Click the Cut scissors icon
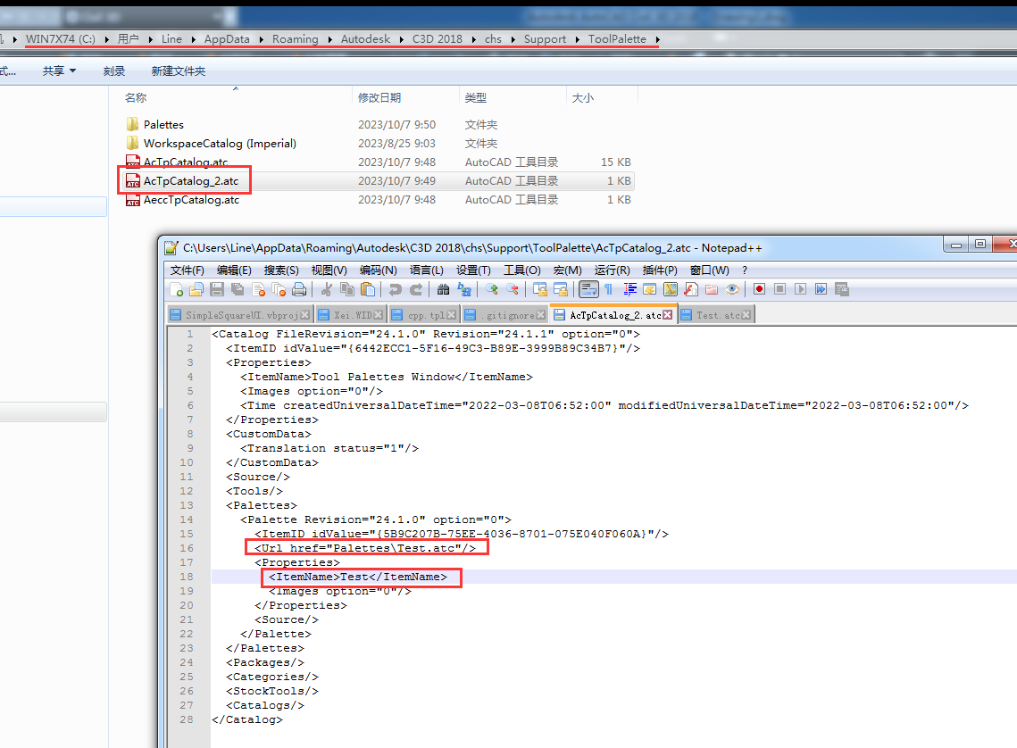The image size is (1017, 748). tap(326, 289)
